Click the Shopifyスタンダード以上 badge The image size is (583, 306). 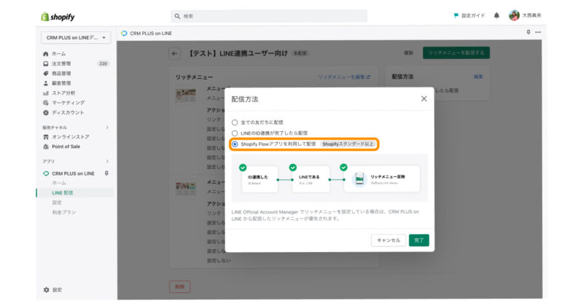tap(348, 144)
